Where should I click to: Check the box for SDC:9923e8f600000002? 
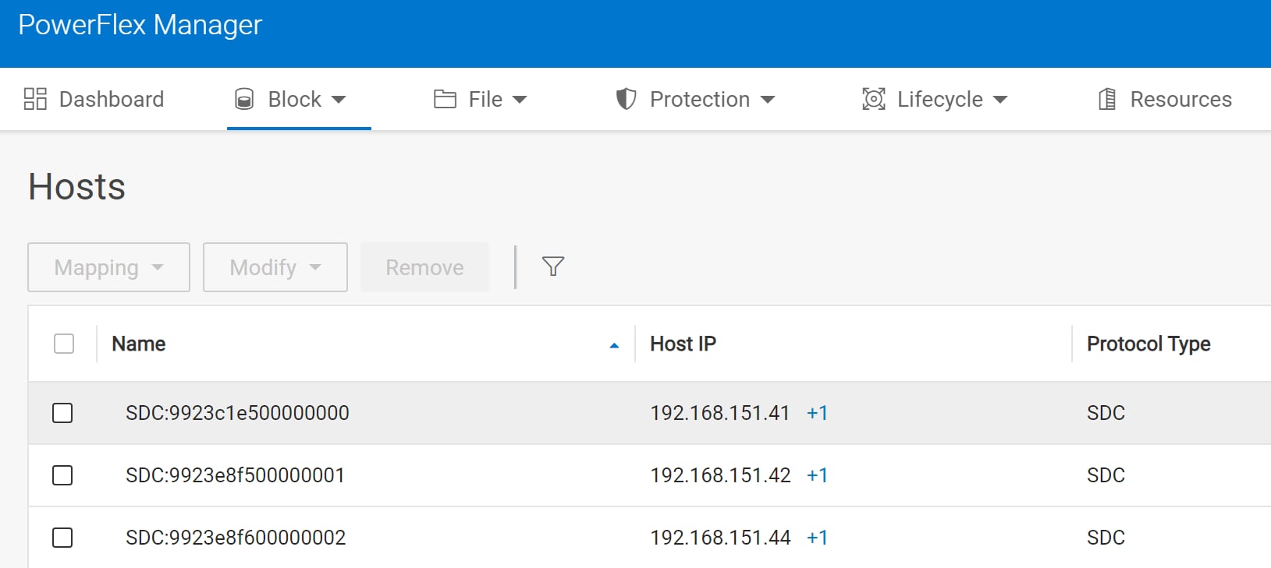coord(62,538)
